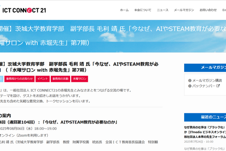The width and height of the screenshot is (226, 151).
Task: Click the banner heading 水曜サロン with 赤堀先生
Action: point(45,43)
